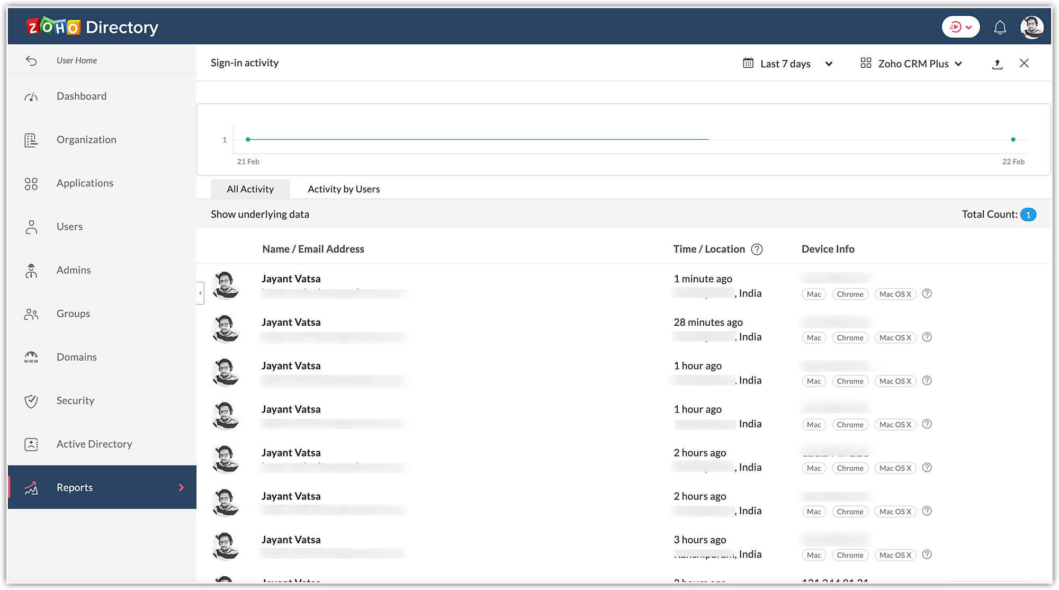Open the red quick-action dropdown in header
This screenshot has width=1059, height=590.
(961, 27)
